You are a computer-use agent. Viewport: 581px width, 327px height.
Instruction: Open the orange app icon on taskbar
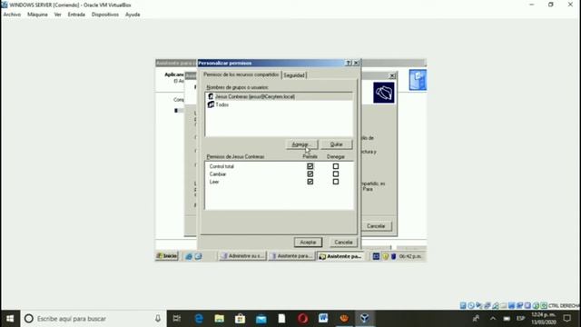[x=344, y=319]
